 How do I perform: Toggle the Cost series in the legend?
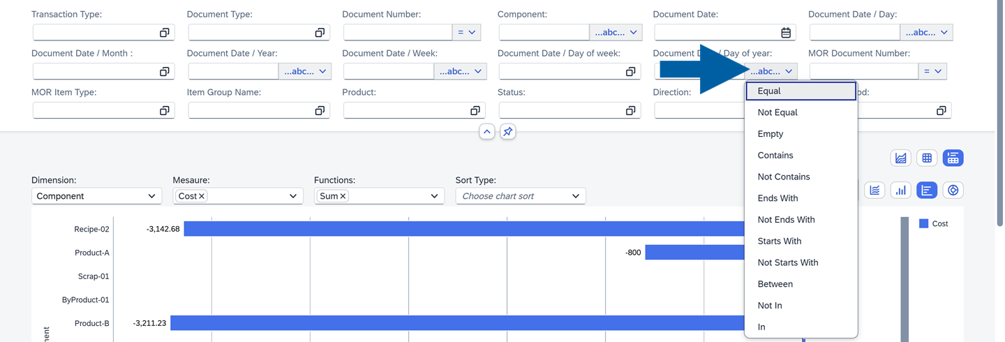click(933, 223)
